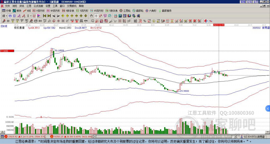
Task: Click the Tp=64.3513 indicator value
Action: pyautogui.click(x=33, y=28)
